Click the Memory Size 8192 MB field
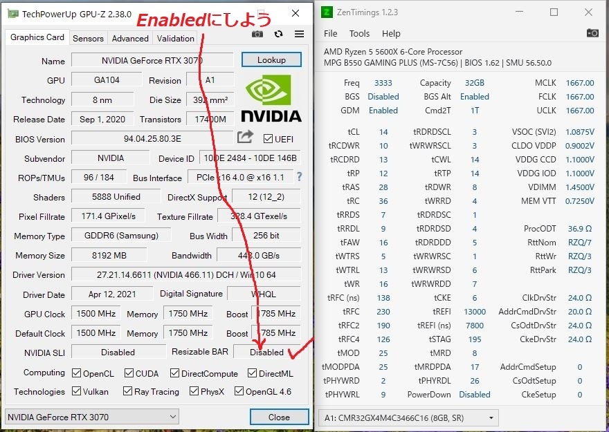 [x=109, y=255]
